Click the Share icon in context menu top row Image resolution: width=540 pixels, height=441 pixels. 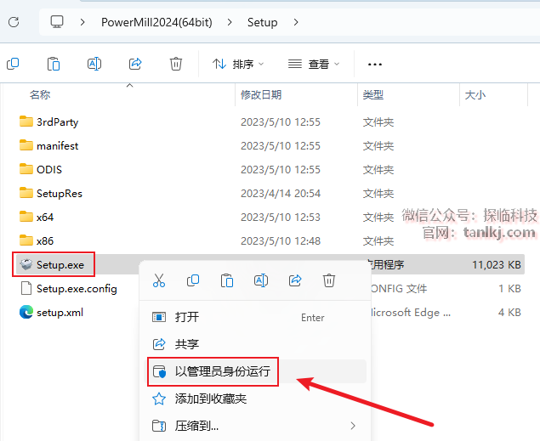295,280
